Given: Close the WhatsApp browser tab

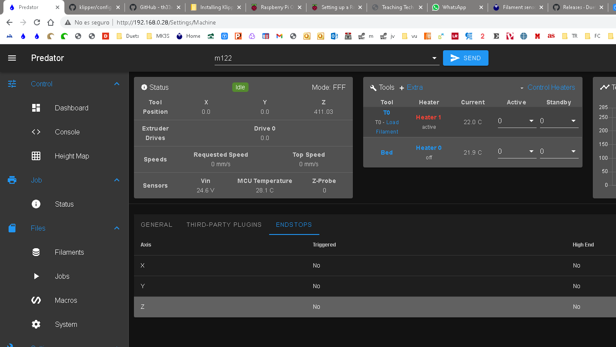Looking at the screenshot, I should (x=481, y=7).
